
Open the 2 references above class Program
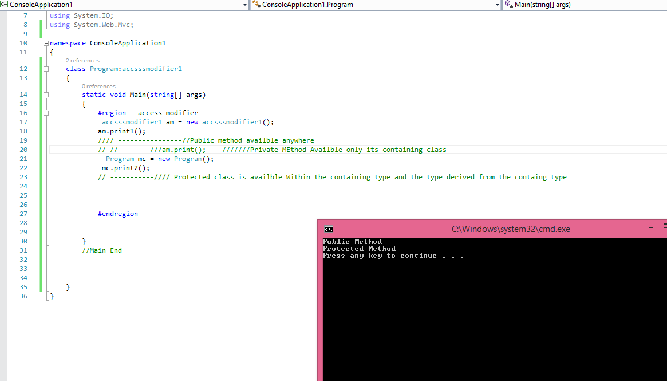point(82,60)
